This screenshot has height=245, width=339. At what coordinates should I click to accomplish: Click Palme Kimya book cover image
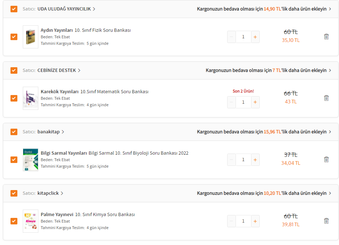[x=30, y=221]
